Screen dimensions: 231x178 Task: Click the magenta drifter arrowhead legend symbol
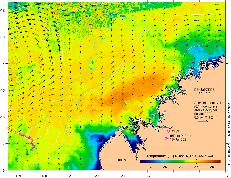tap(167, 138)
